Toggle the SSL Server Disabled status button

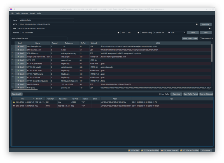[x=169, y=150]
